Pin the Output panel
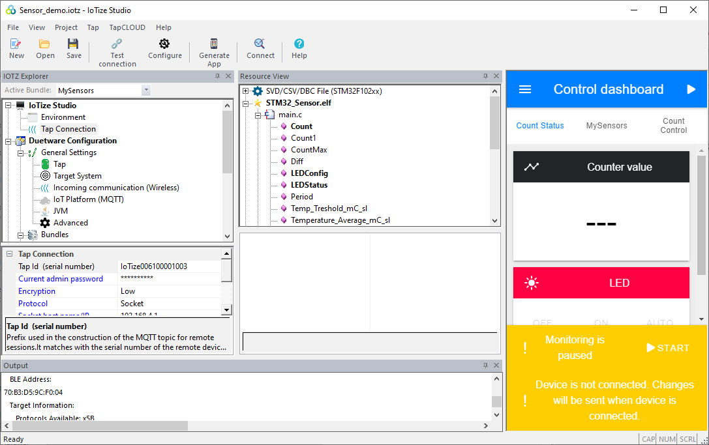 click(x=486, y=366)
